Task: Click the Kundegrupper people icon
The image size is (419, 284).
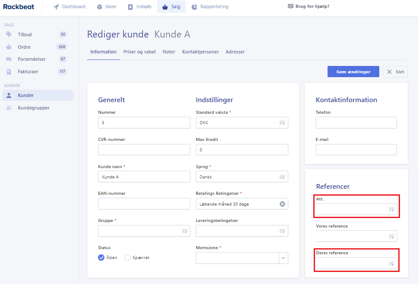Action: click(9, 108)
